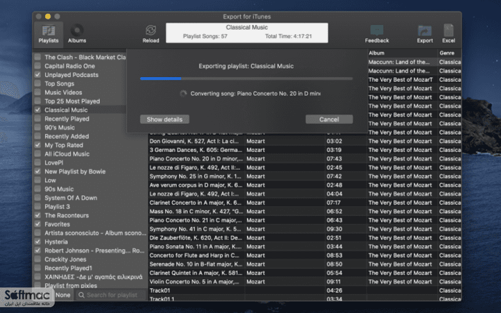
Task: Click the 09:30 duration cell
Action: (x=334, y=229)
